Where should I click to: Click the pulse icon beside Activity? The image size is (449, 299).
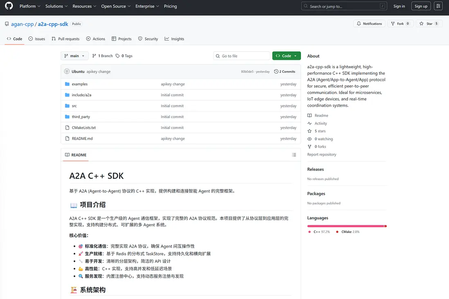[310, 123]
